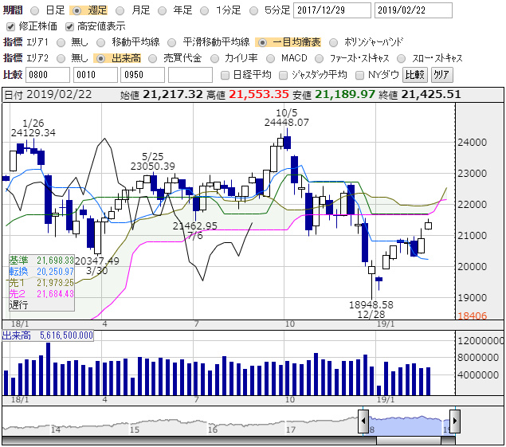The width and height of the screenshot is (506, 447).
Task: Click the latest weekly candlestick
Action: point(428,225)
